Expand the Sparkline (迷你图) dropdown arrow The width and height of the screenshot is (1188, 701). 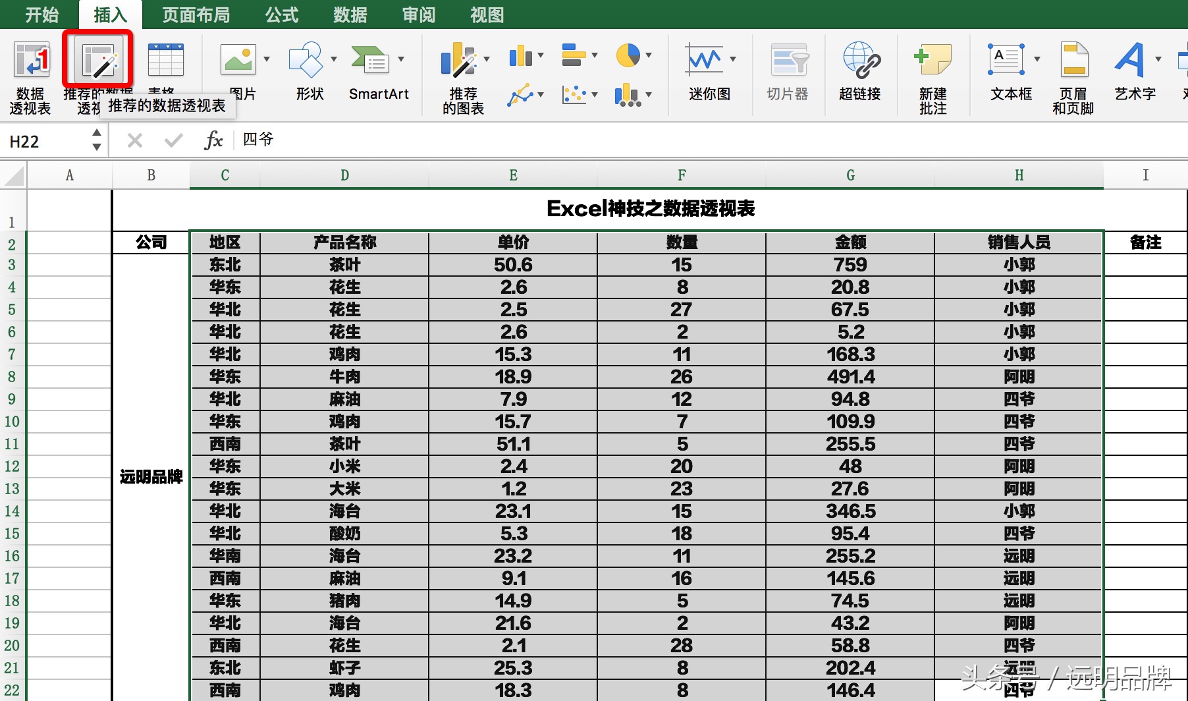point(733,59)
